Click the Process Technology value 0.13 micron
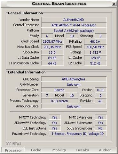 click(x=59, y=101)
